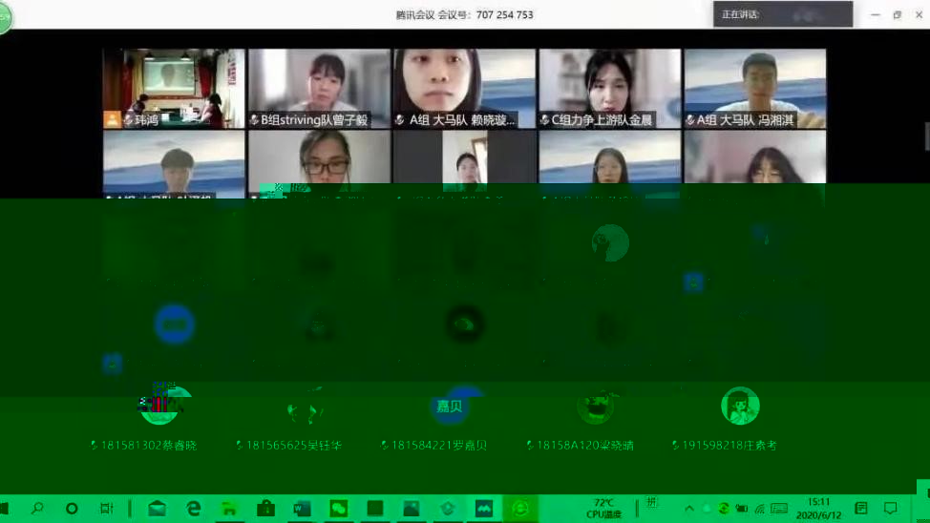Open the touch keyboard tray icon
This screenshot has height=523, width=930.
(x=779, y=508)
